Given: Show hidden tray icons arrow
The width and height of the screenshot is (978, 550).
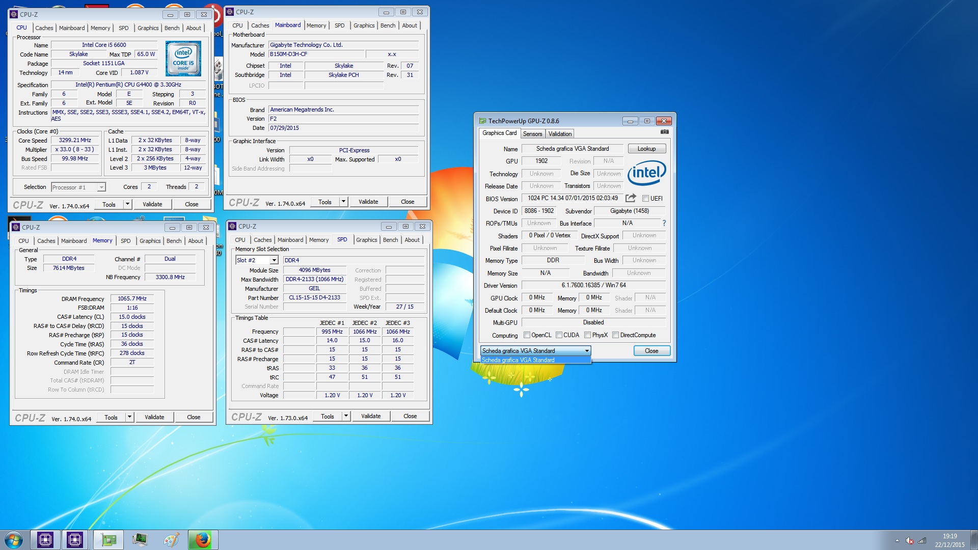Looking at the screenshot, I should [x=897, y=540].
